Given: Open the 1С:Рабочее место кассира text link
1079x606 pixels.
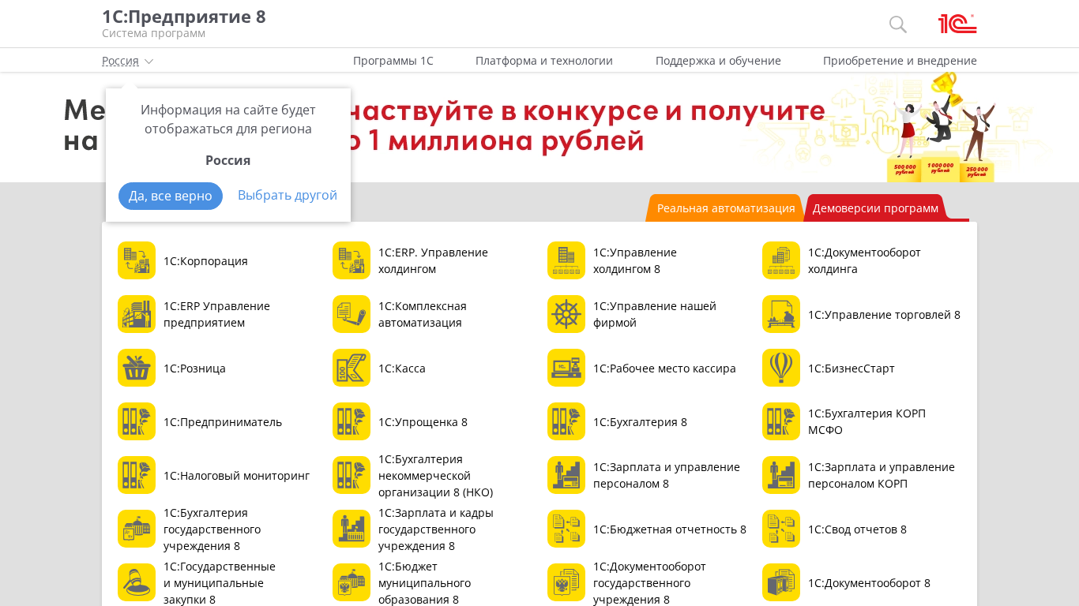Looking at the screenshot, I should tap(664, 368).
